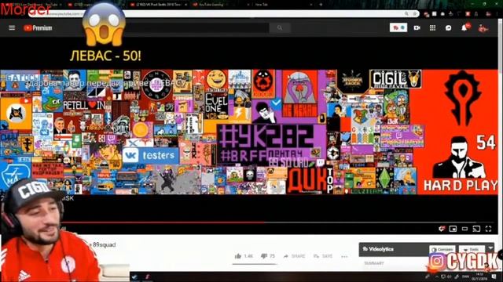
Task: Focus the YouTube search input field
Action: [197, 28]
